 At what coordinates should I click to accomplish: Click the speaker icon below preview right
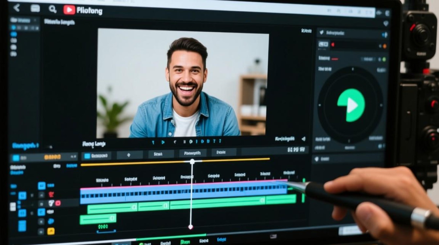point(303,139)
